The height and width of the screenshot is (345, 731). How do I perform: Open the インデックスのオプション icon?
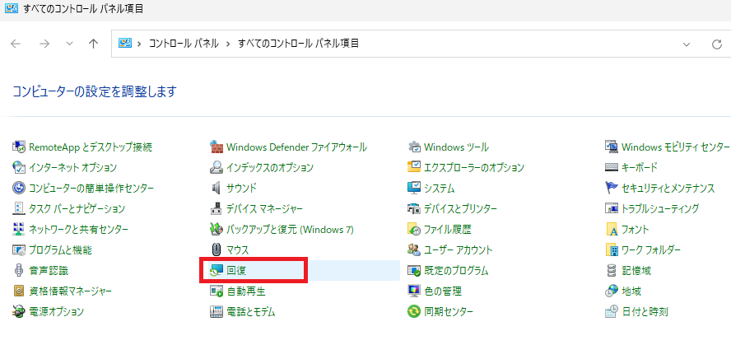pos(217,167)
